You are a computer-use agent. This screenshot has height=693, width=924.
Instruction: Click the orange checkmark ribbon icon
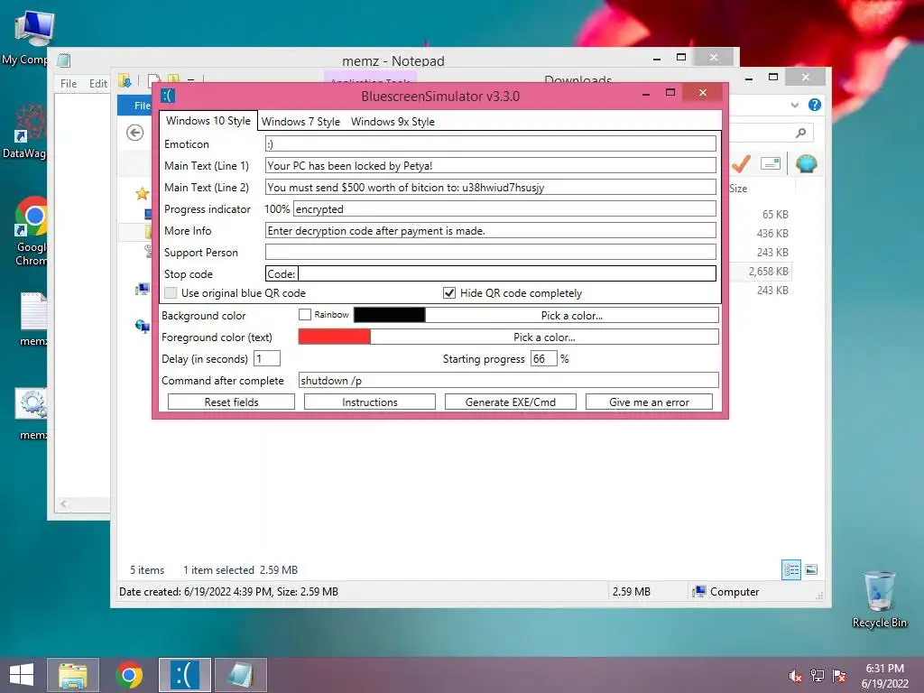[x=741, y=164]
